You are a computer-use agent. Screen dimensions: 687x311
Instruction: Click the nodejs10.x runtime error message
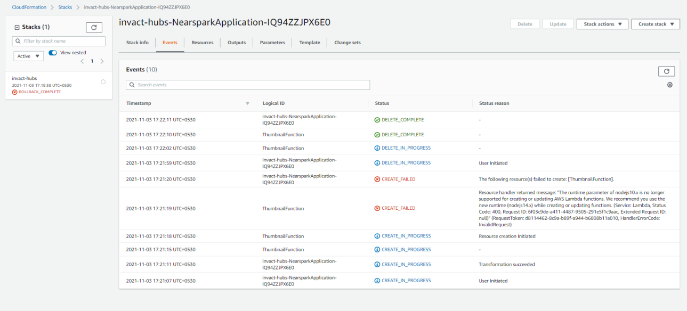tap(572, 208)
